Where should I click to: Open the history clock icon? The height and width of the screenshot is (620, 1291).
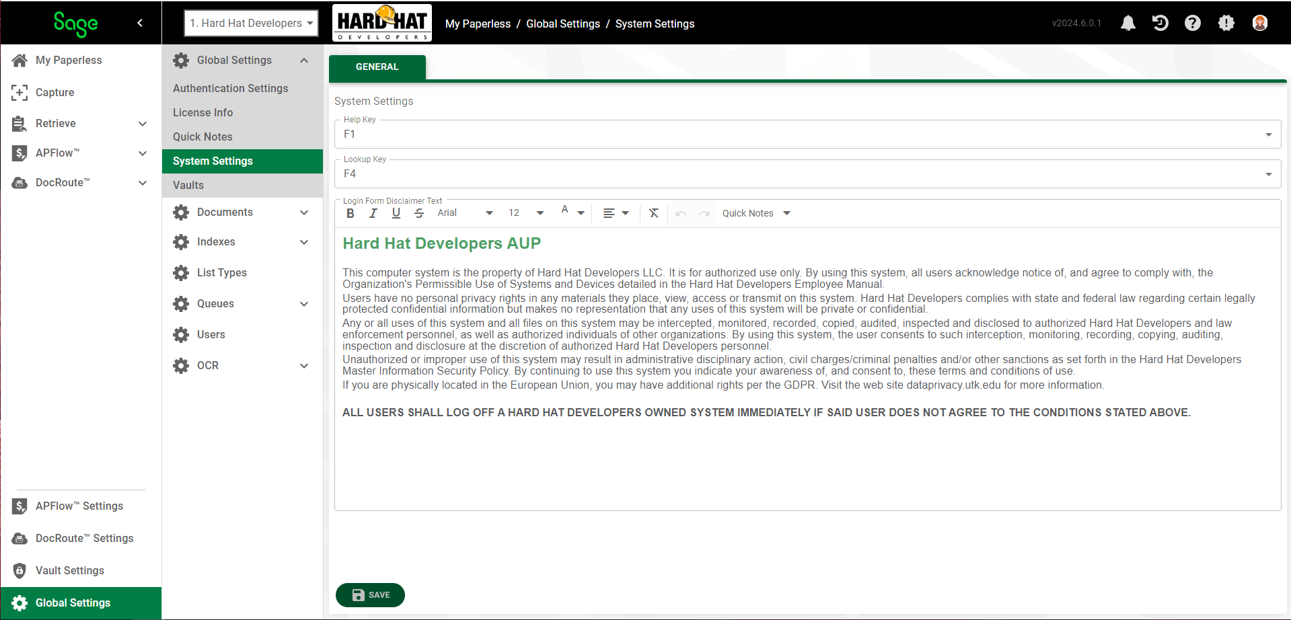[1160, 23]
